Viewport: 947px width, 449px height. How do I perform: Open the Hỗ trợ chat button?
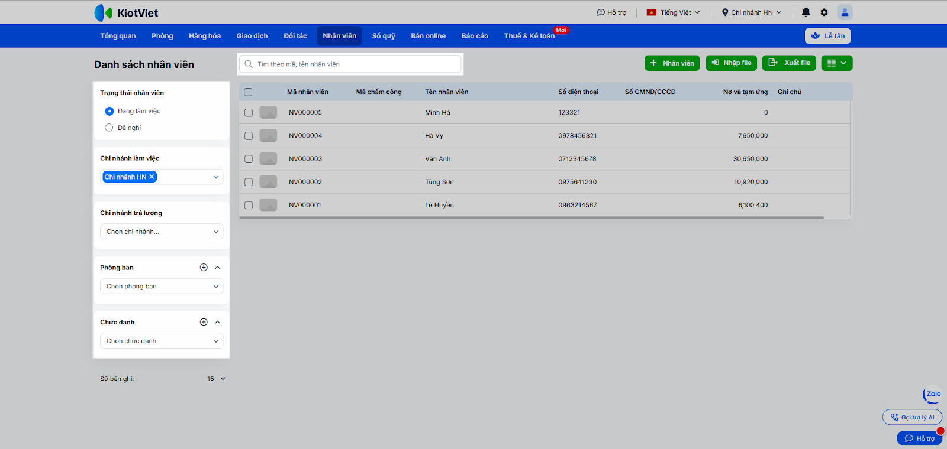[919, 438]
